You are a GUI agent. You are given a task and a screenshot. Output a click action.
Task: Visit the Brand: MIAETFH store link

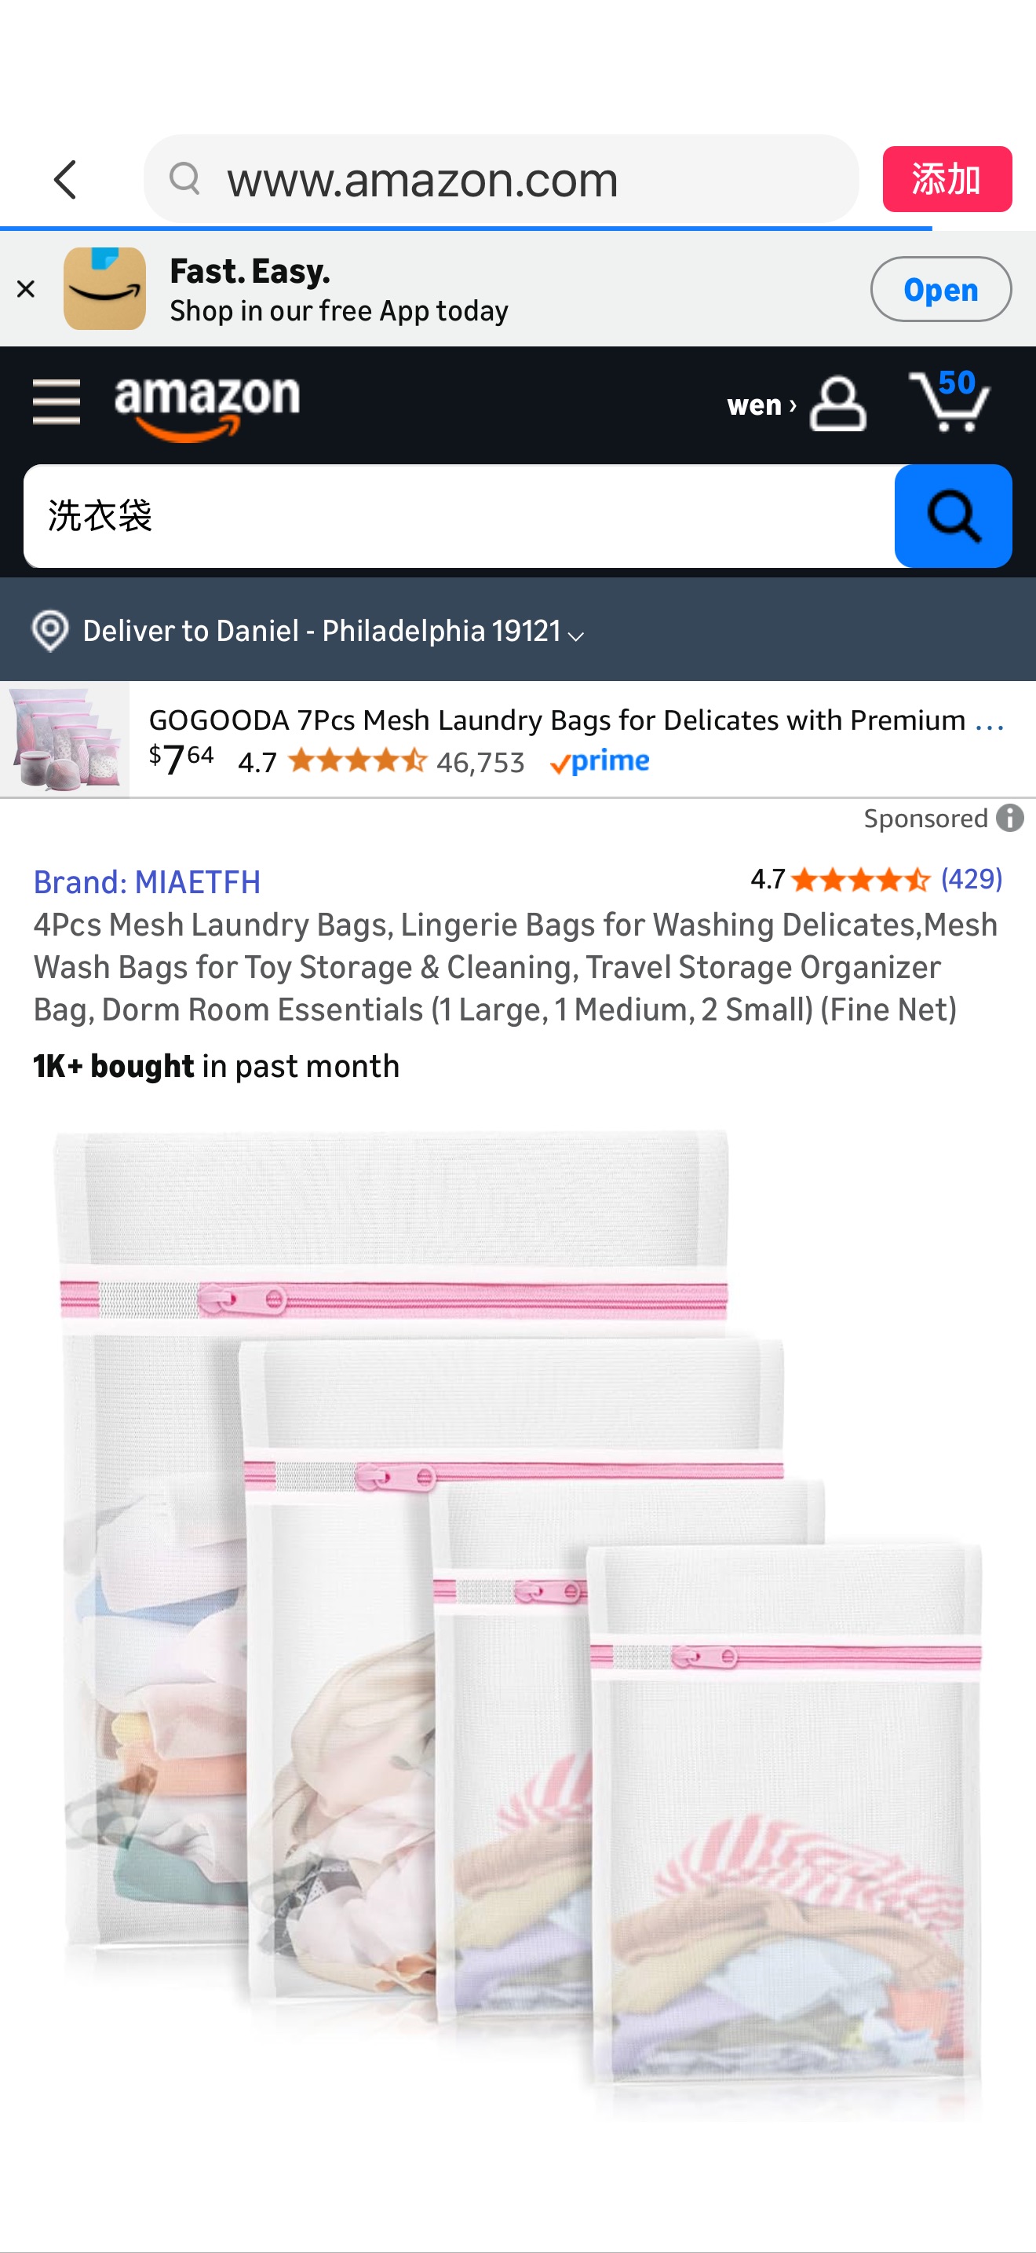(147, 881)
